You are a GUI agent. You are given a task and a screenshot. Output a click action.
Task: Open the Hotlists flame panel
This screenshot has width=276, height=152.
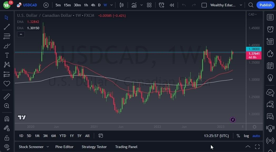coord(270,53)
